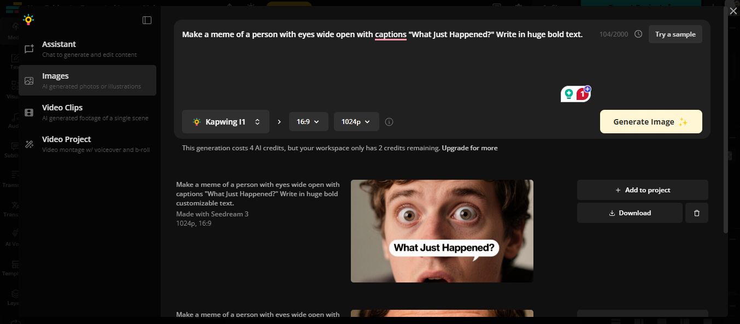This screenshot has width=740, height=324.
Task: Click the generated meme thumbnail
Action: click(x=442, y=231)
